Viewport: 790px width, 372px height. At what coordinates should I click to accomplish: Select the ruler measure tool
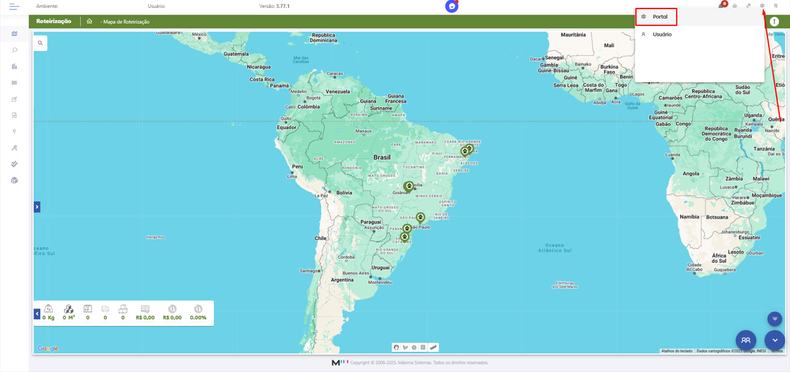(433, 347)
